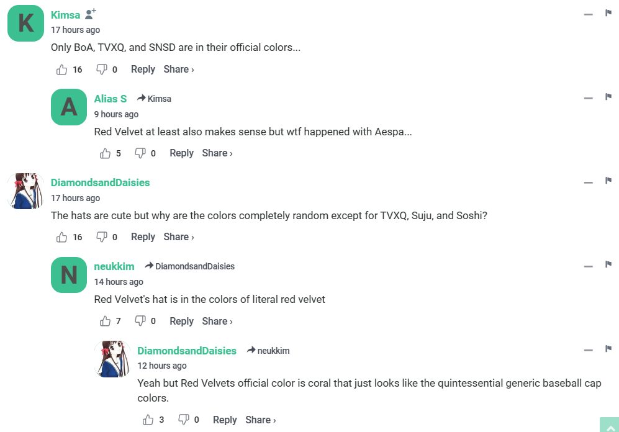This screenshot has height=432, width=619.
Task: Open Share menu on Kimsa's comment
Action: click(179, 70)
